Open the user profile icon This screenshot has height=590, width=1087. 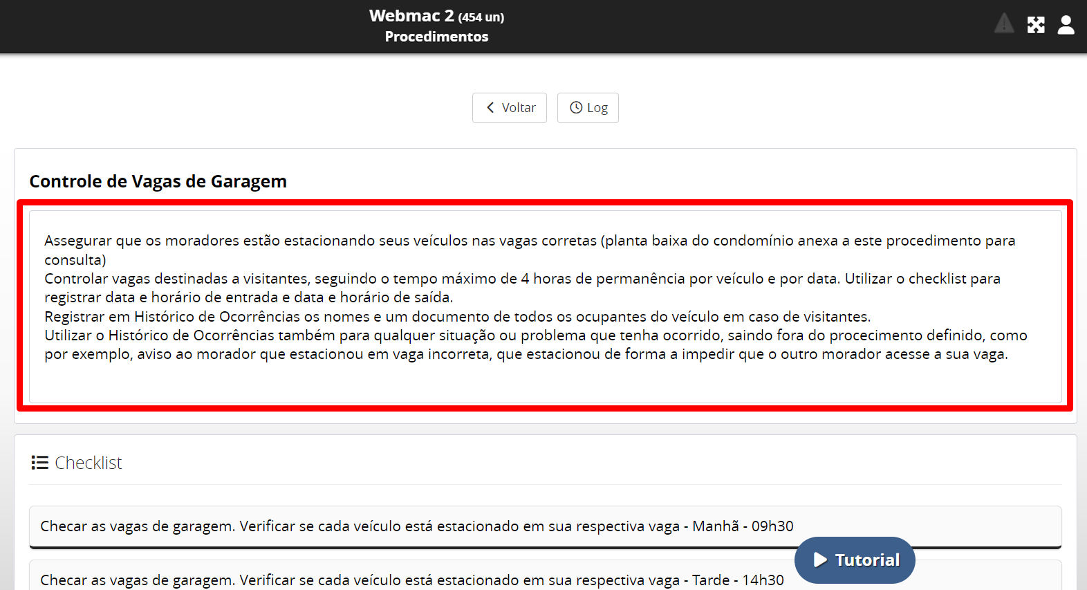click(x=1066, y=25)
